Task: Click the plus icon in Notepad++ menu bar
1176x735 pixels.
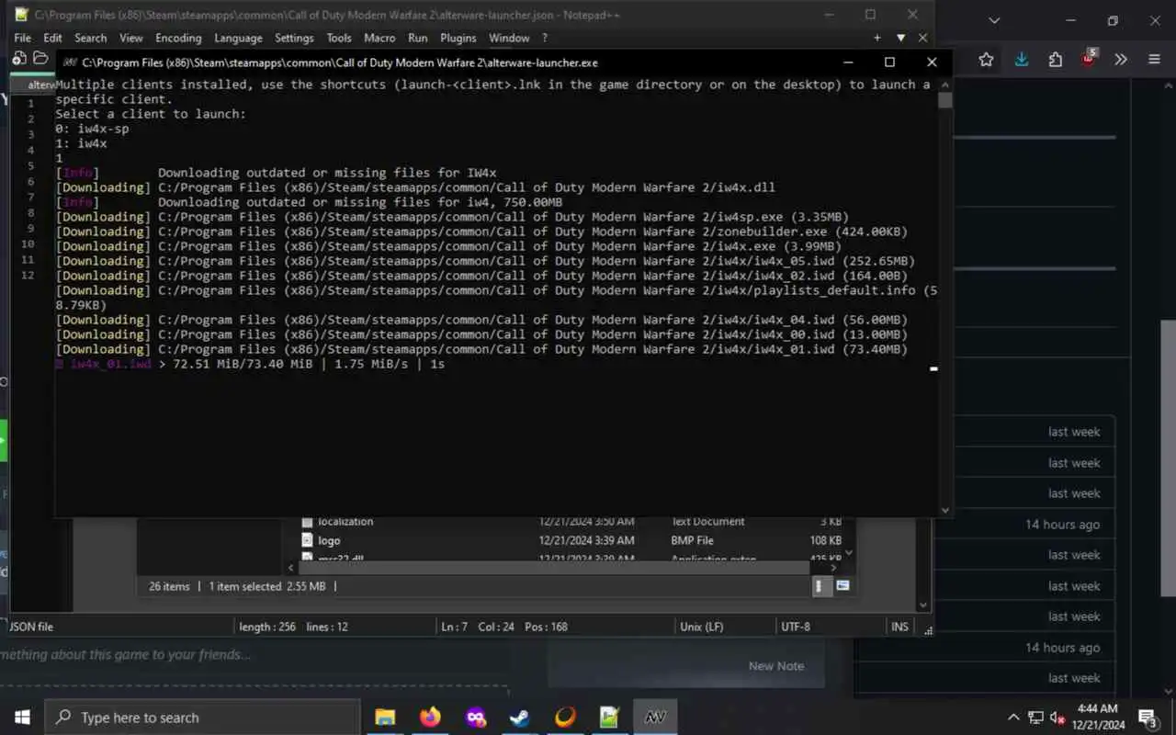Action: 877,38
